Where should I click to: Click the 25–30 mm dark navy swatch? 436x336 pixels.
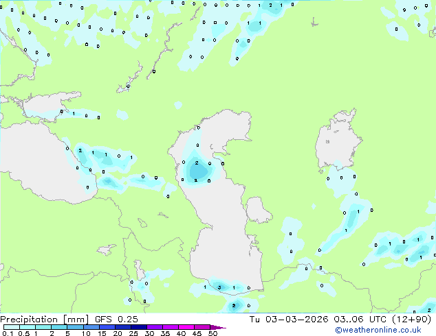(x=138, y=327)
